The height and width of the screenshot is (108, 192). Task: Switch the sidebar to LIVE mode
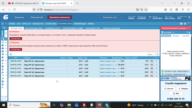pos(6,33)
